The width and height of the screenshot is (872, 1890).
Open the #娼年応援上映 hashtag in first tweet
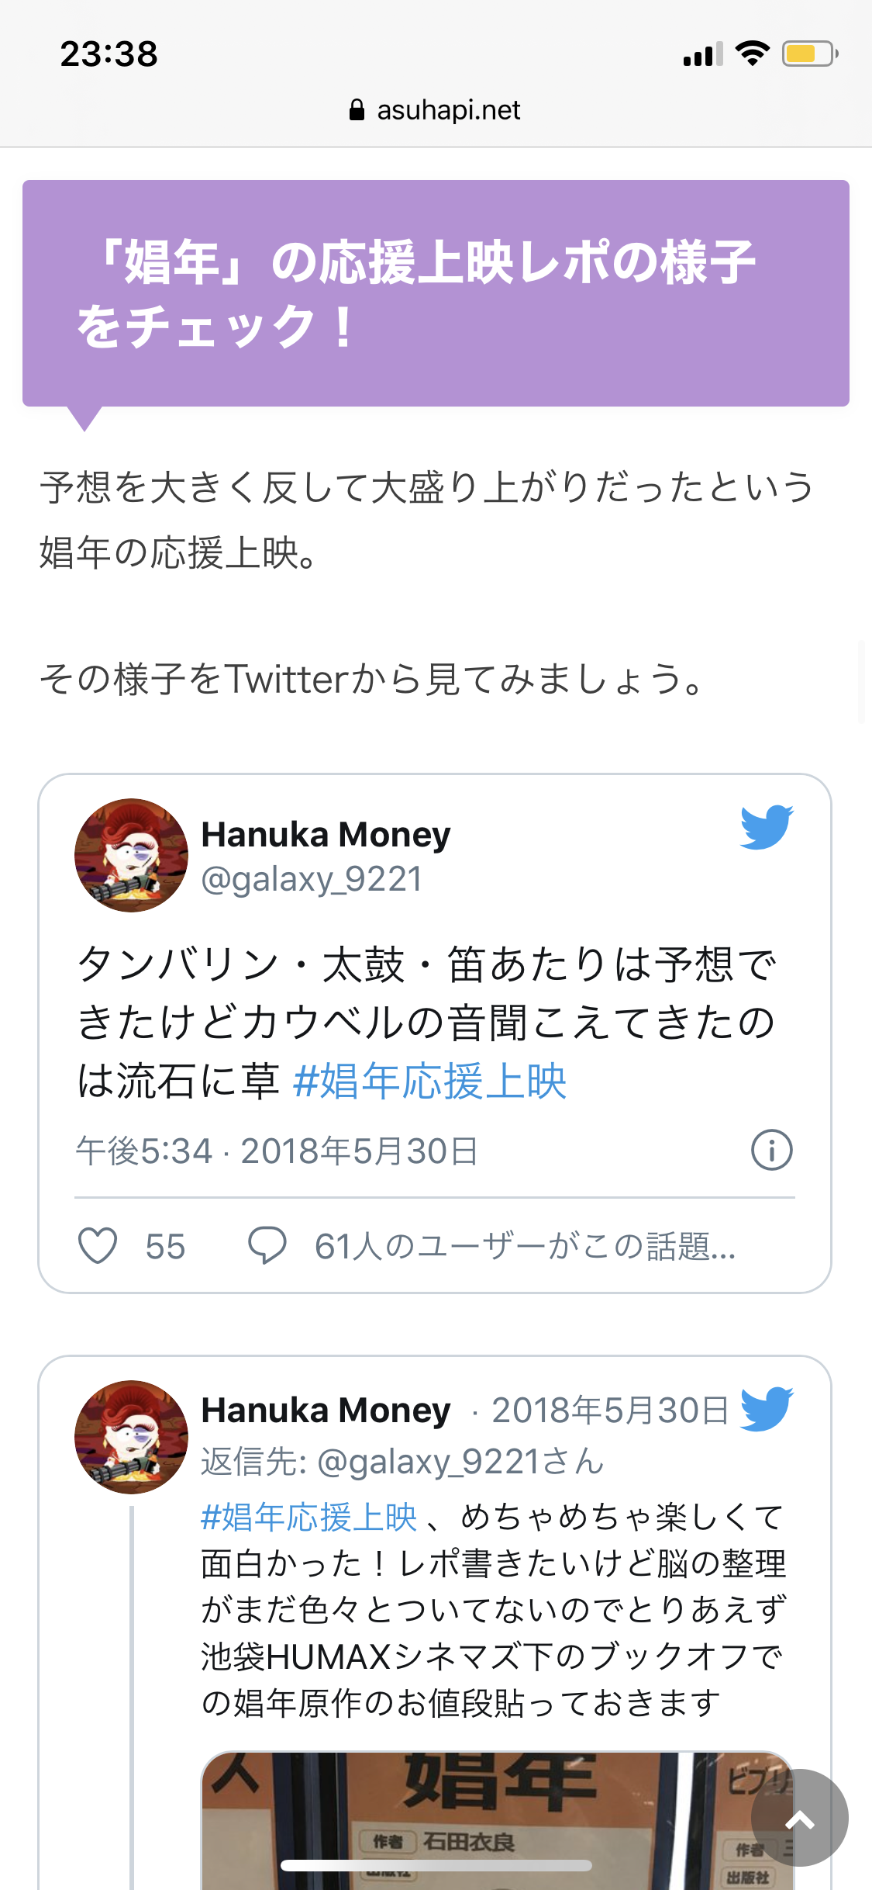[430, 1081]
